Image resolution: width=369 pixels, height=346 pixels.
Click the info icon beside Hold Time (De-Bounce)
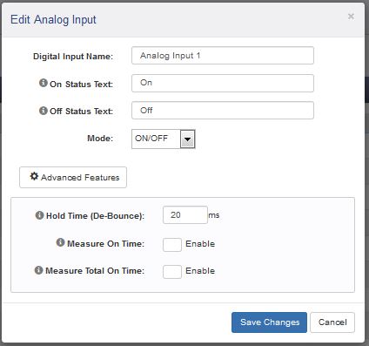click(39, 215)
